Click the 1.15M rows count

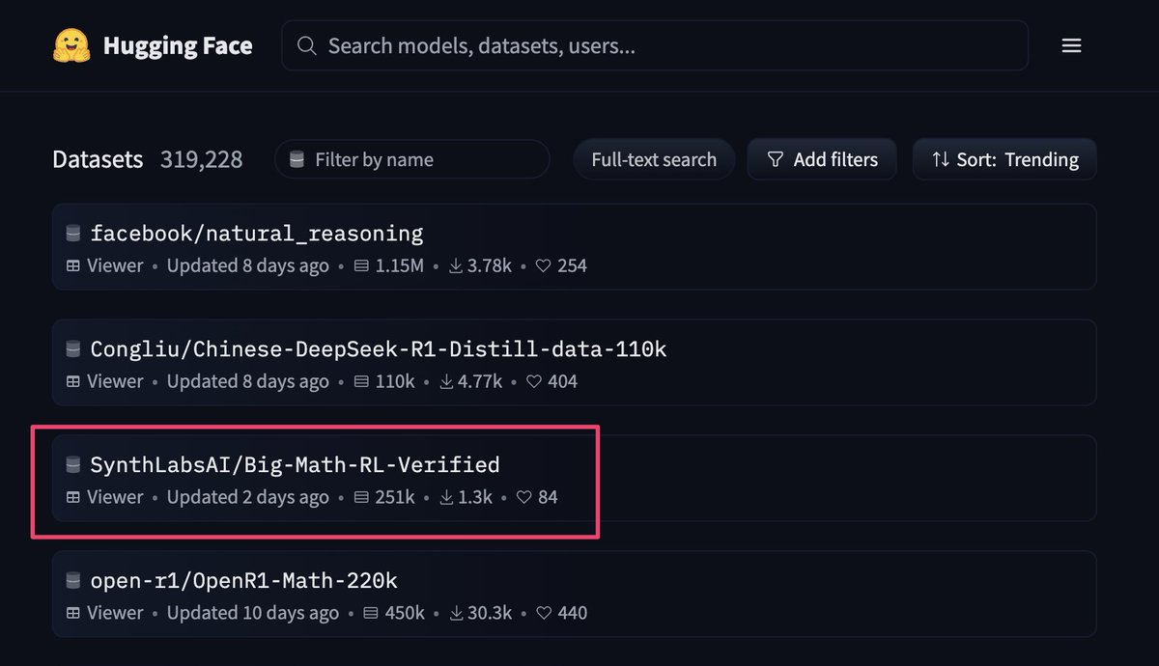(399, 265)
